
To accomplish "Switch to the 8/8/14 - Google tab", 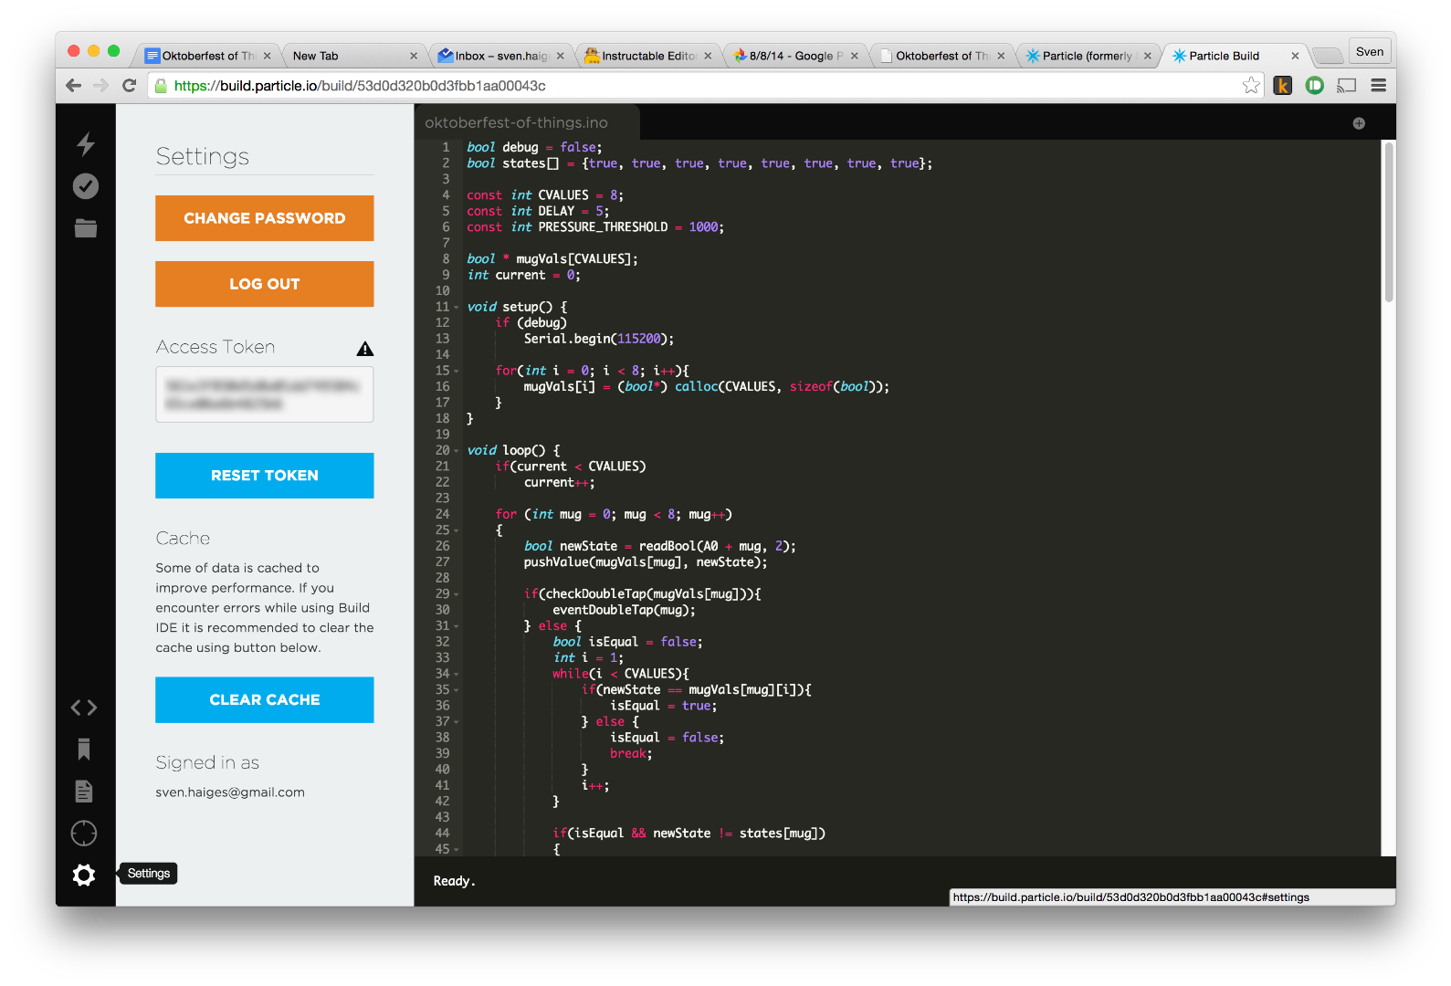I will tap(795, 56).
